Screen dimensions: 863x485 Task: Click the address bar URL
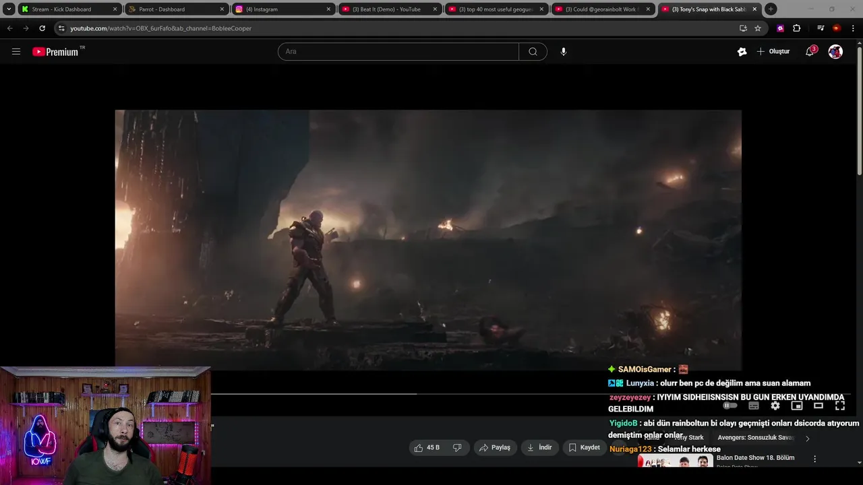160,28
